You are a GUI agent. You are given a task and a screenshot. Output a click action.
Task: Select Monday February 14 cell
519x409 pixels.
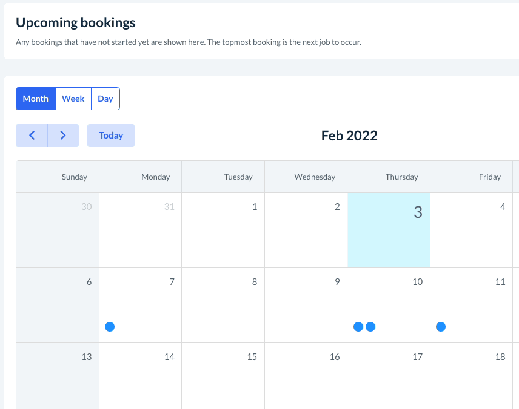coord(140,376)
